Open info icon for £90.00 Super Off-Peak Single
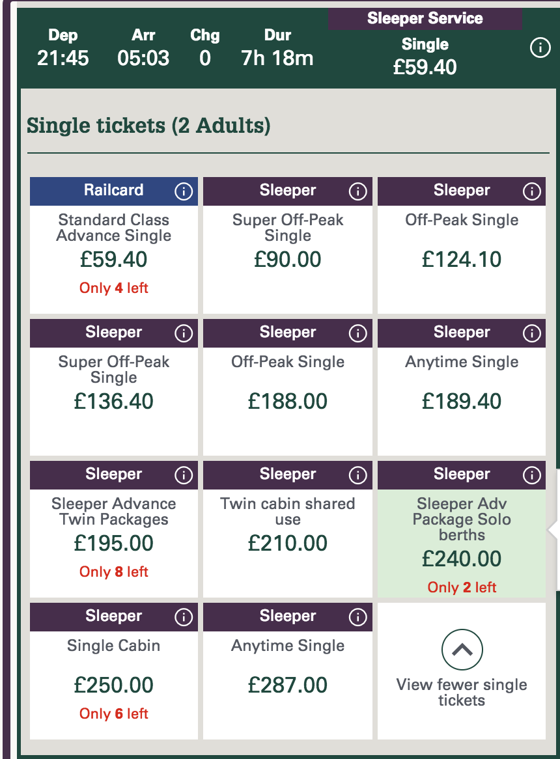560x759 pixels. pos(357,191)
